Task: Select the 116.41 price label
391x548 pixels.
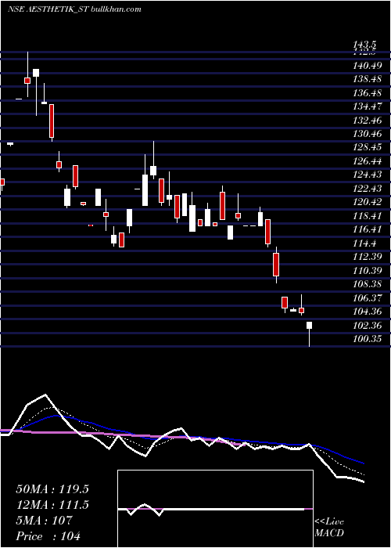Action: [x=368, y=229]
